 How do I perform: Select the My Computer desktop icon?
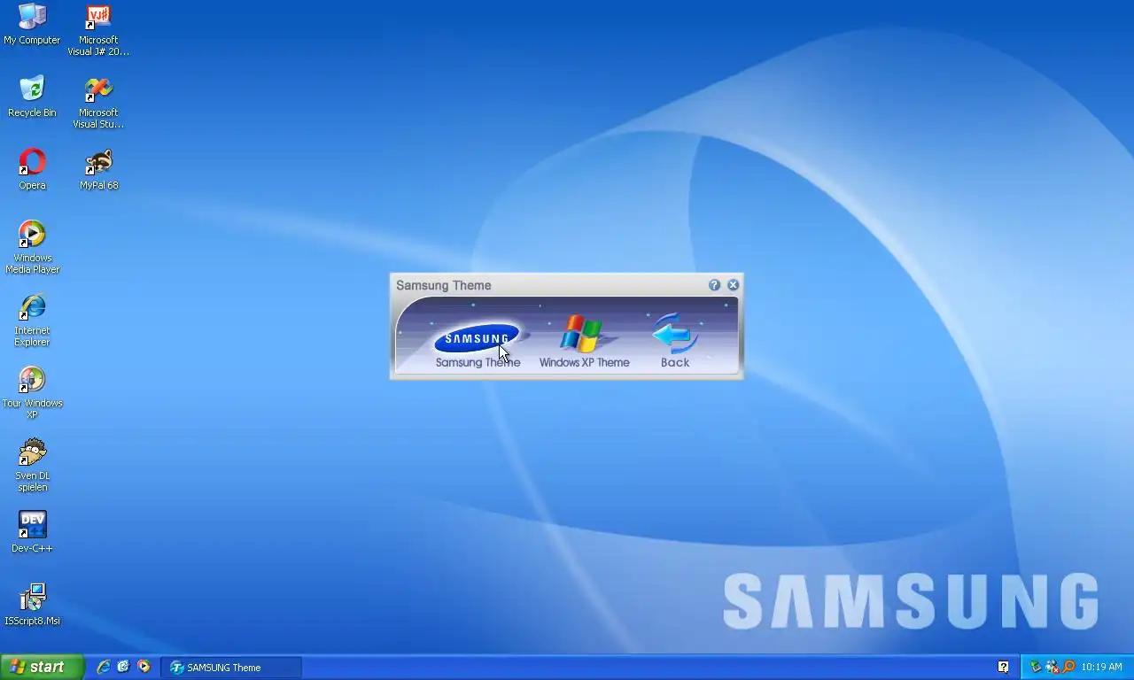[x=32, y=25]
